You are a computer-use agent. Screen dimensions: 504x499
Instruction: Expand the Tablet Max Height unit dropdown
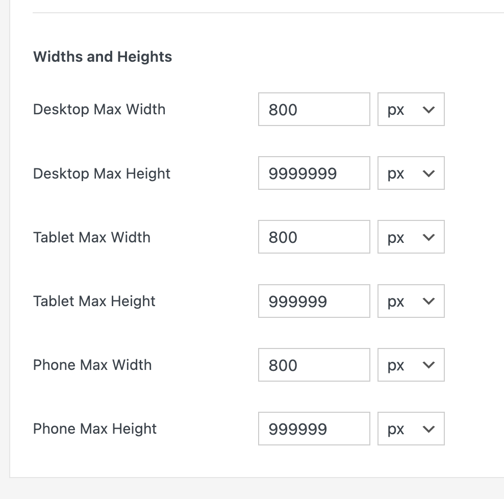pyautogui.click(x=411, y=301)
